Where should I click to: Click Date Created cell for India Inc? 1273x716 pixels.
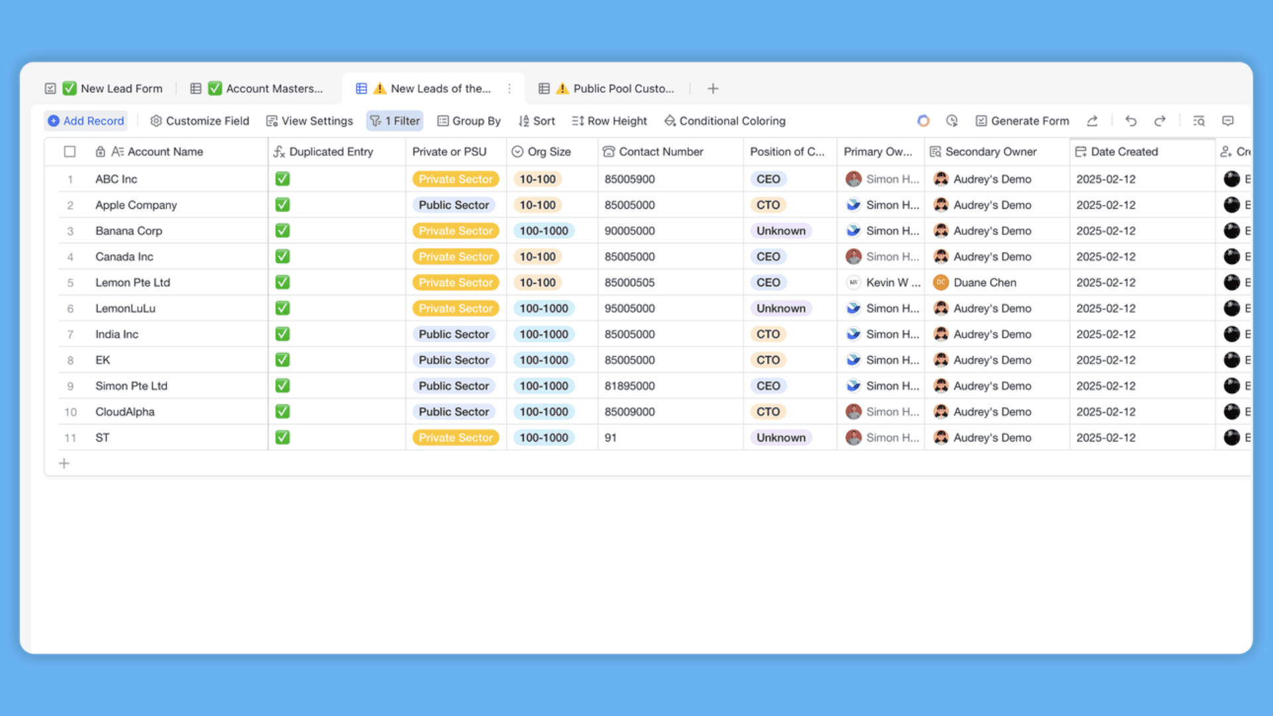coord(1142,334)
